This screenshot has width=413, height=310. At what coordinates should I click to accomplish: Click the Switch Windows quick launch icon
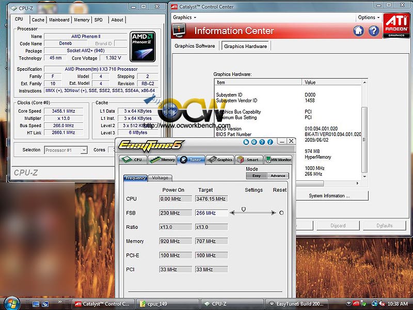tap(45, 304)
